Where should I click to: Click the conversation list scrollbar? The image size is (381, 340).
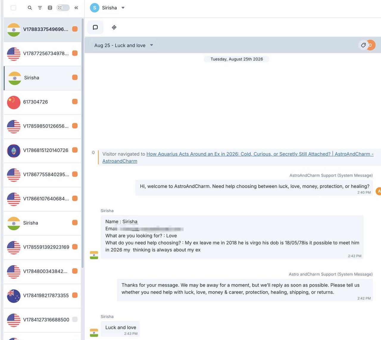pos(82,143)
